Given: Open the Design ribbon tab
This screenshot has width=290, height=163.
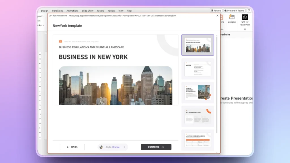Looking at the screenshot, I should click(44, 11).
